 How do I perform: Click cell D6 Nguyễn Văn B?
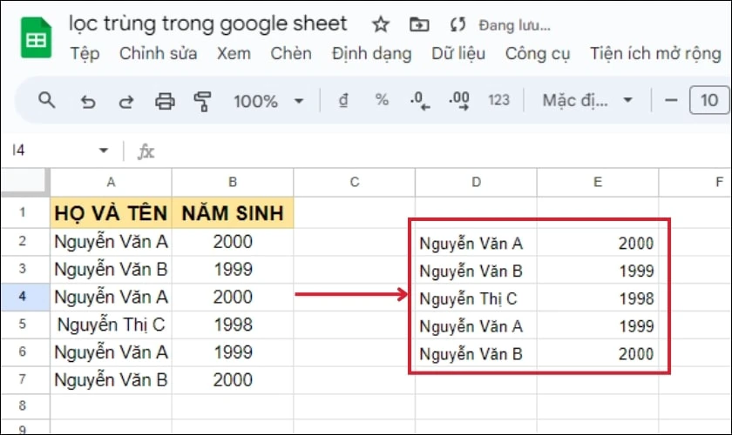click(476, 353)
